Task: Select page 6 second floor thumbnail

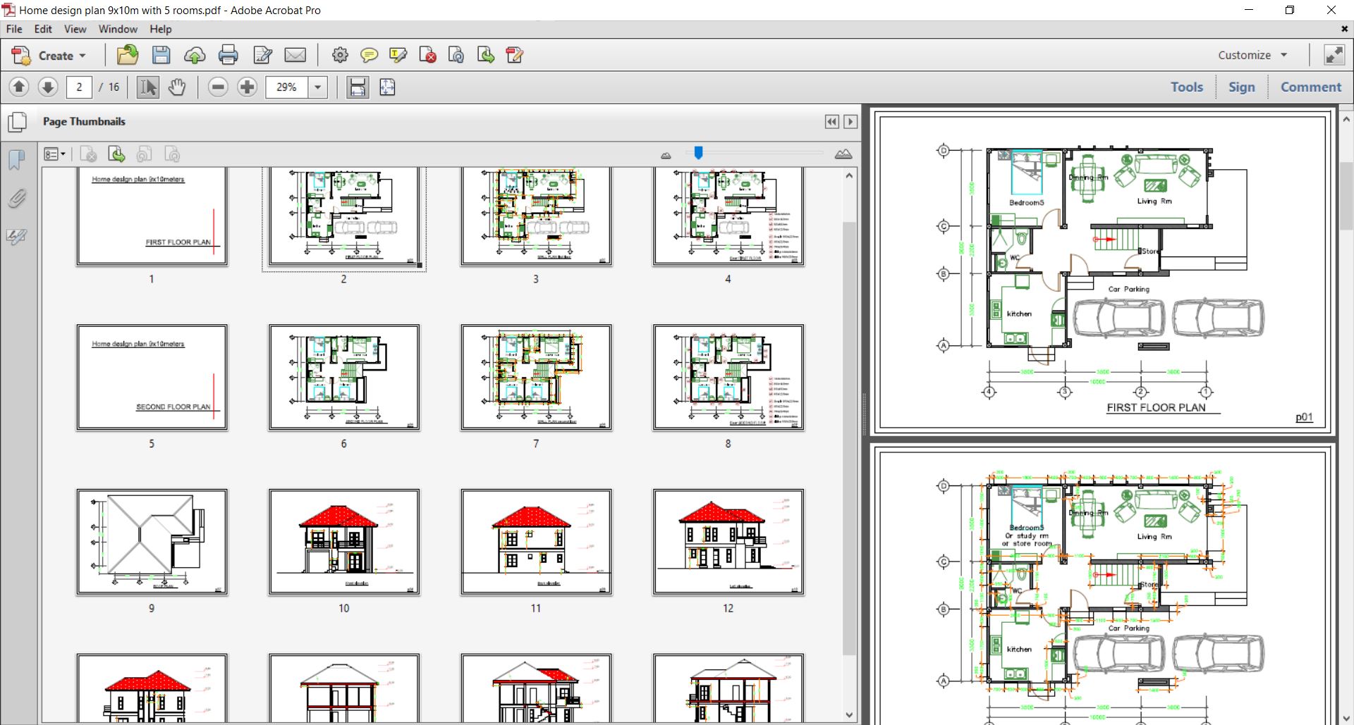Action: 344,377
